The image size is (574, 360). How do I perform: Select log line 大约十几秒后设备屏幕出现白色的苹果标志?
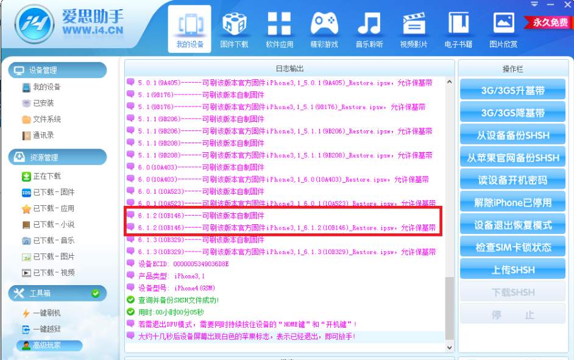tap(247, 336)
